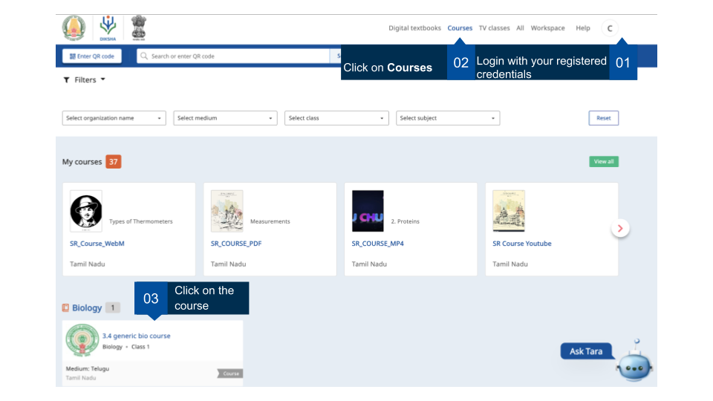Open the Select subject dropdown

point(448,118)
